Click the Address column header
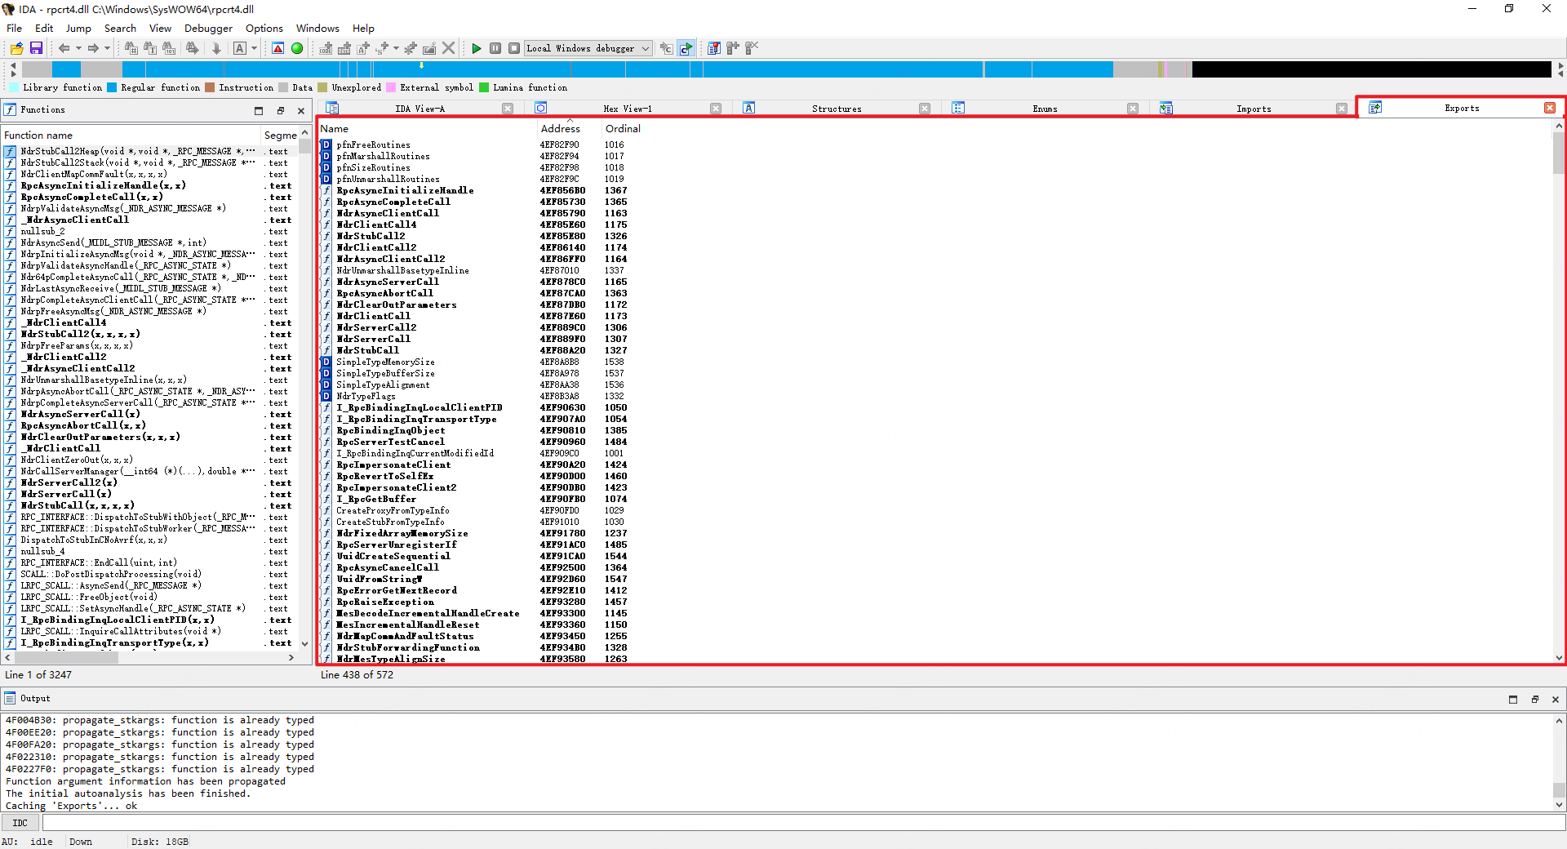The width and height of the screenshot is (1567, 849). (x=560, y=129)
